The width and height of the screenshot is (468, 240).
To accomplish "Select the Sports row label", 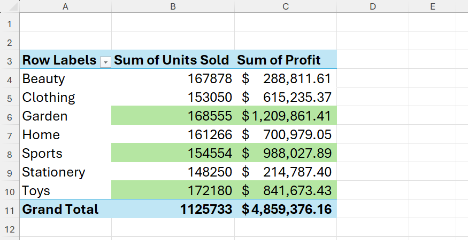I will coord(42,154).
